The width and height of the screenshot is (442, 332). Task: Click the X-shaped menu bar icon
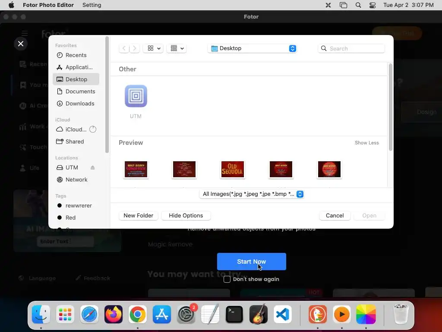click(328, 5)
